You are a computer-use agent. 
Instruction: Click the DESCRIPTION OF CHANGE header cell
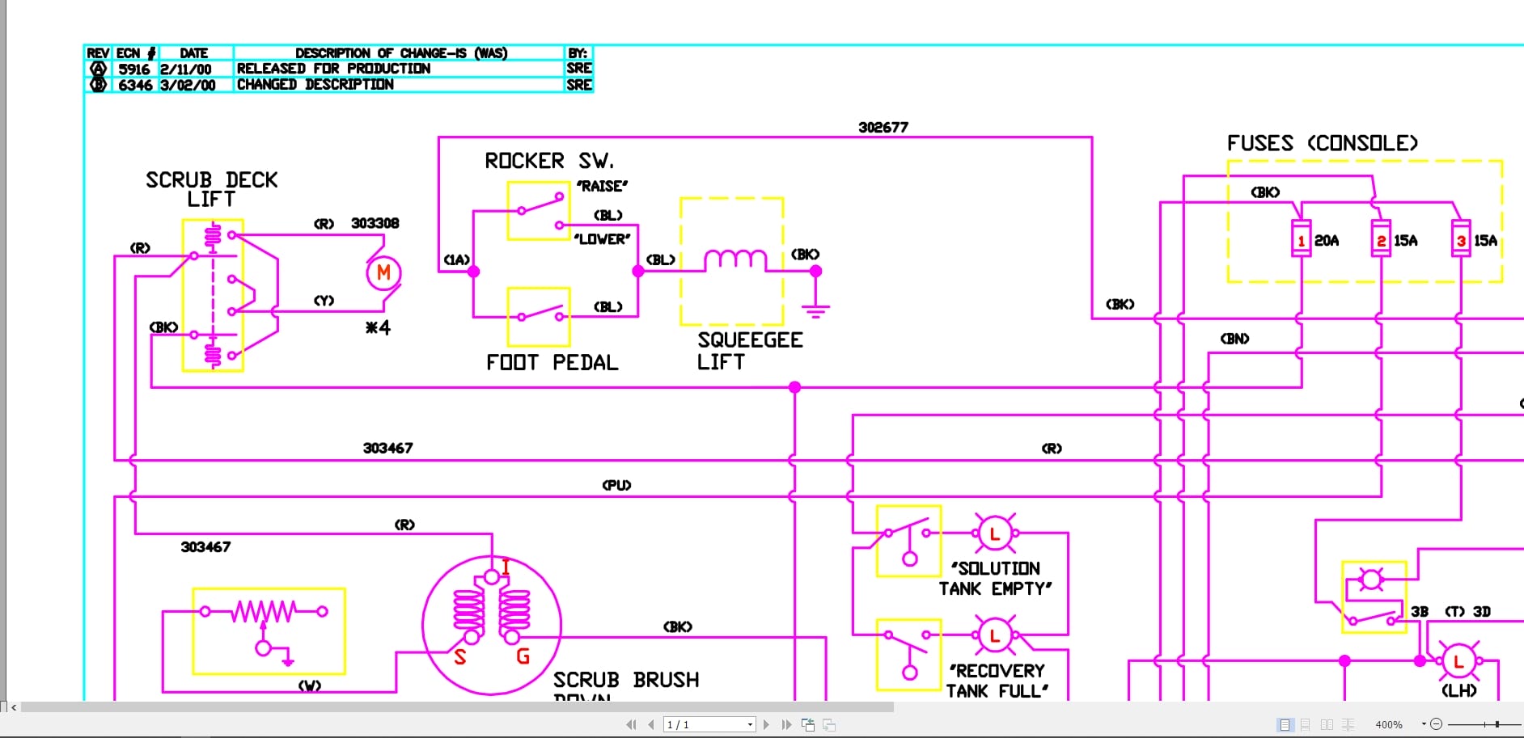400,53
